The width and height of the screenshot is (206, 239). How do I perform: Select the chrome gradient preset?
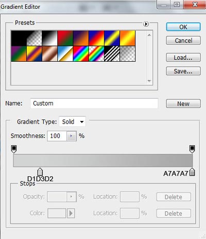65,54
